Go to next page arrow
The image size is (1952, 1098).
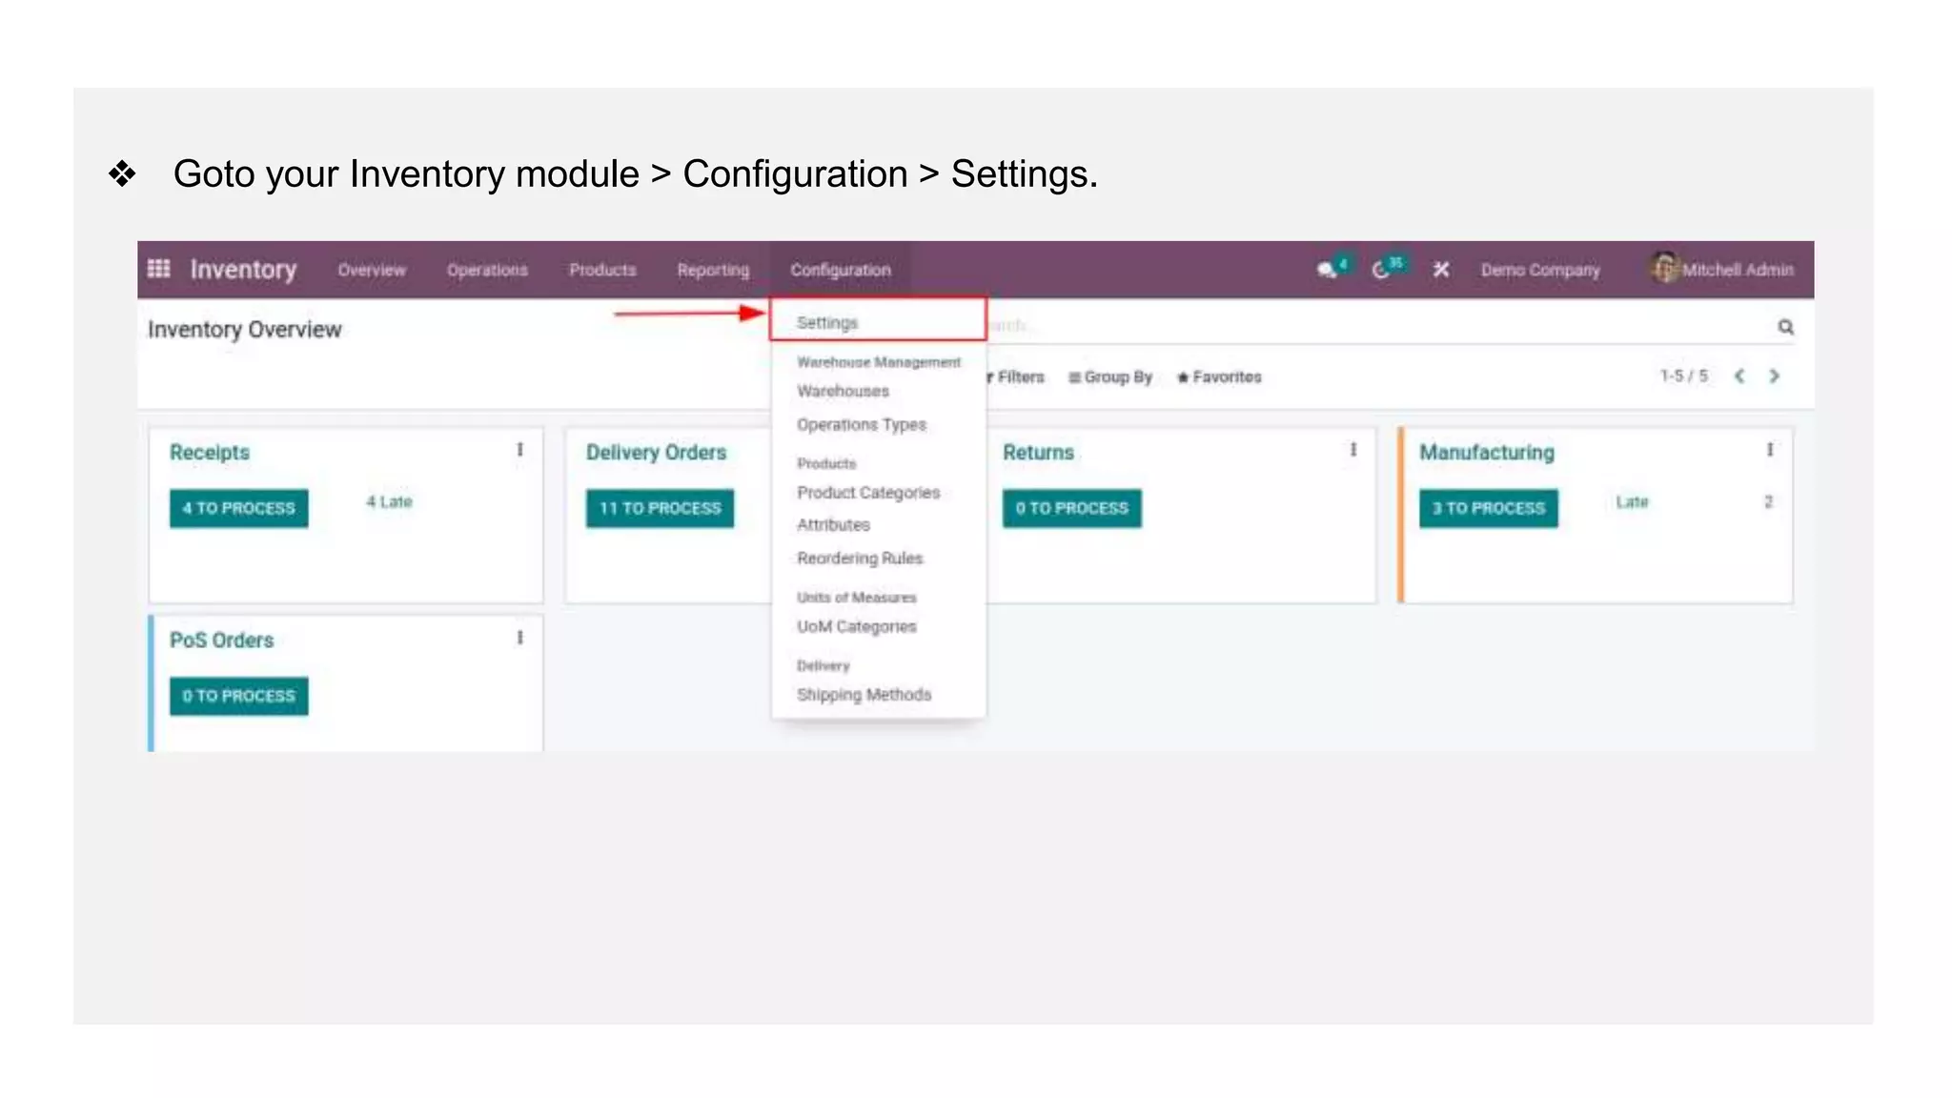pos(1774,376)
